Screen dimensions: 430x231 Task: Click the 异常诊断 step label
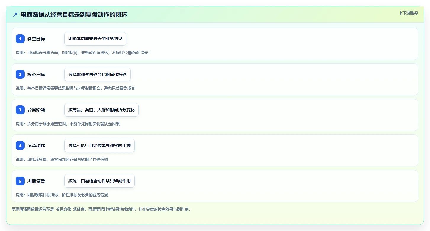coord(36,110)
